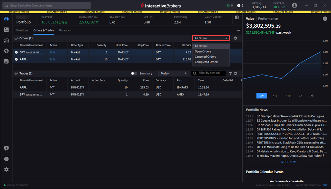Viewport: 331px width, 189px height.
Task: Select the AAPL order row instrument
Action: 23,59
